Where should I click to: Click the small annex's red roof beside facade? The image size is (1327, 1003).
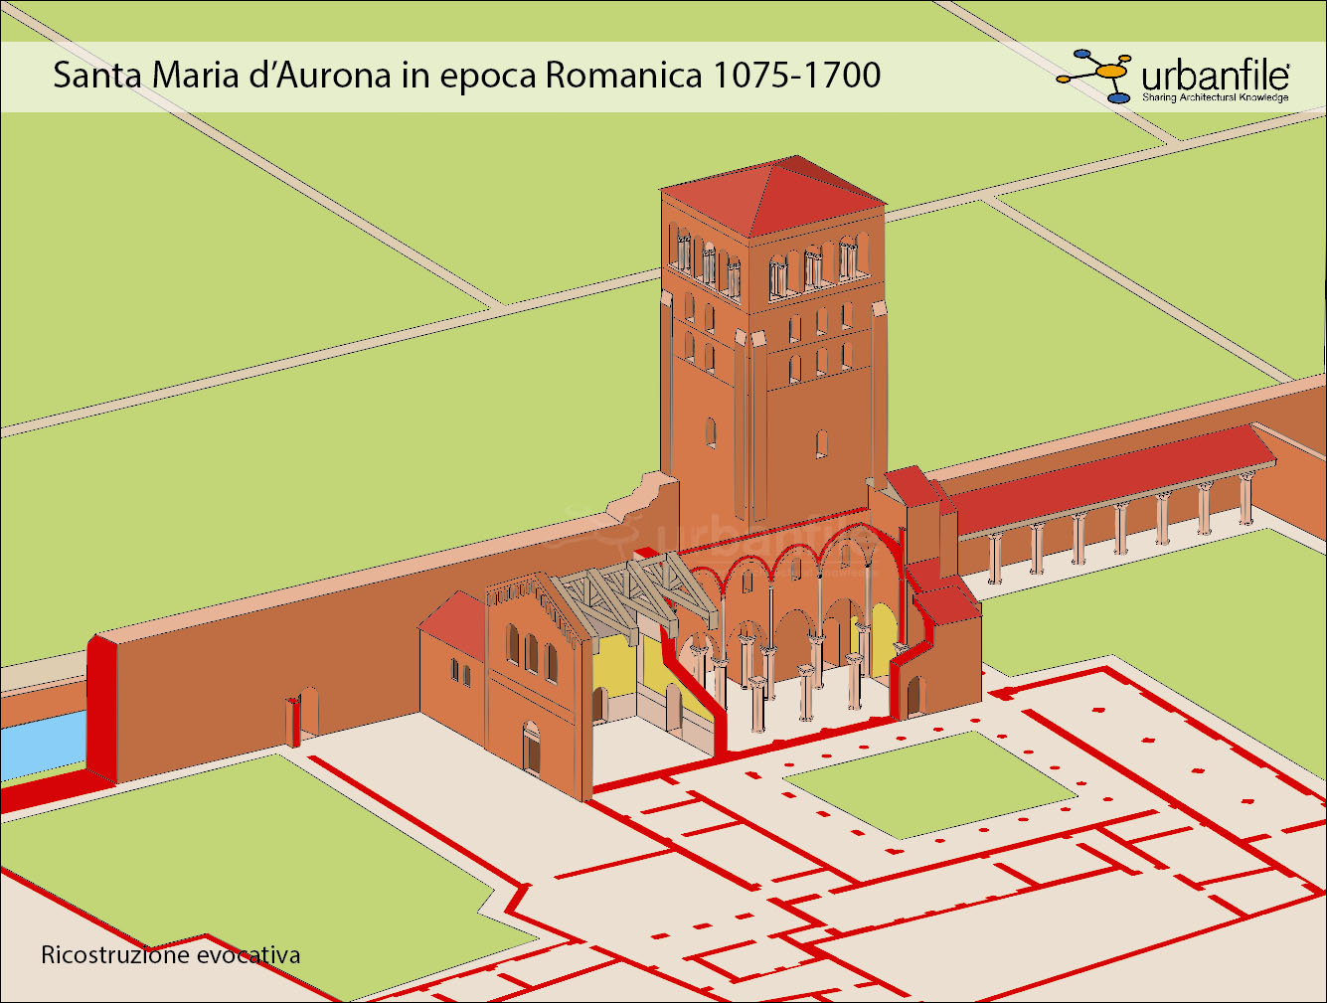(x=452, y=622)
